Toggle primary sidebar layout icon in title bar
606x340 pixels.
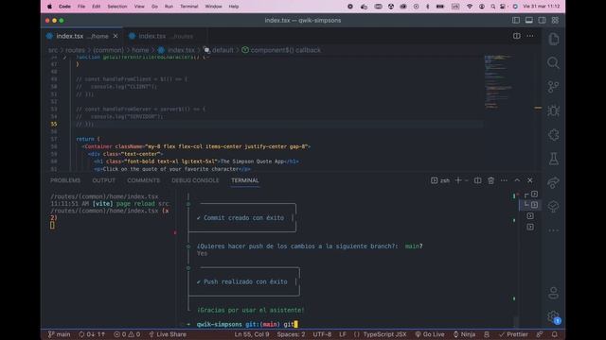[x=516, y=21]
